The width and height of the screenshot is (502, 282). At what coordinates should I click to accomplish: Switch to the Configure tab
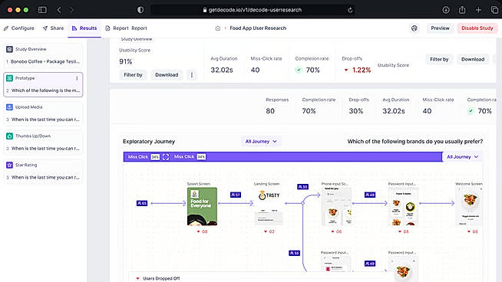pyautogui.click(x=19, y=28)
